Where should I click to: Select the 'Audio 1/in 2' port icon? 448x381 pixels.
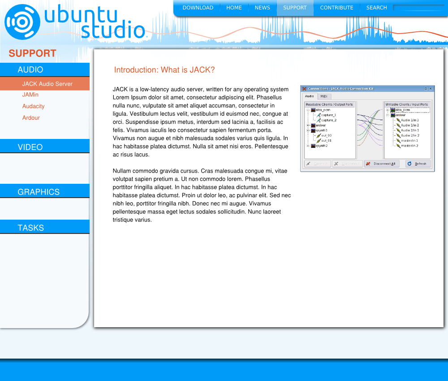(x=398, y=126)
